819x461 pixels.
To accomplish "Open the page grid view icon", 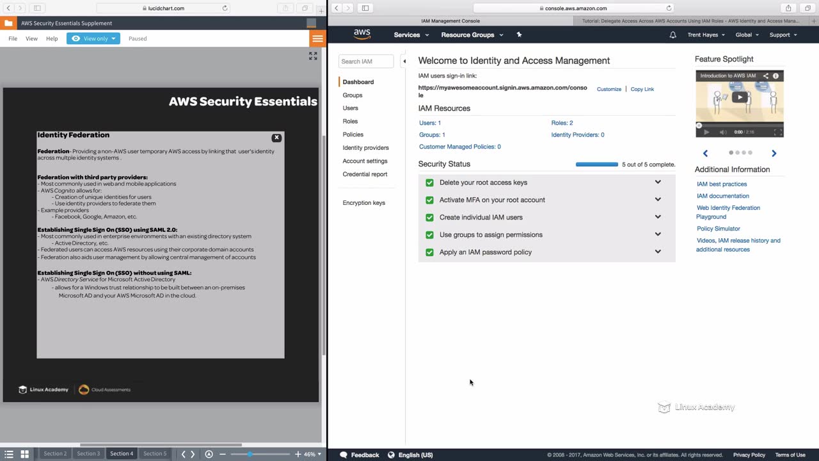I will coord(24,454).
